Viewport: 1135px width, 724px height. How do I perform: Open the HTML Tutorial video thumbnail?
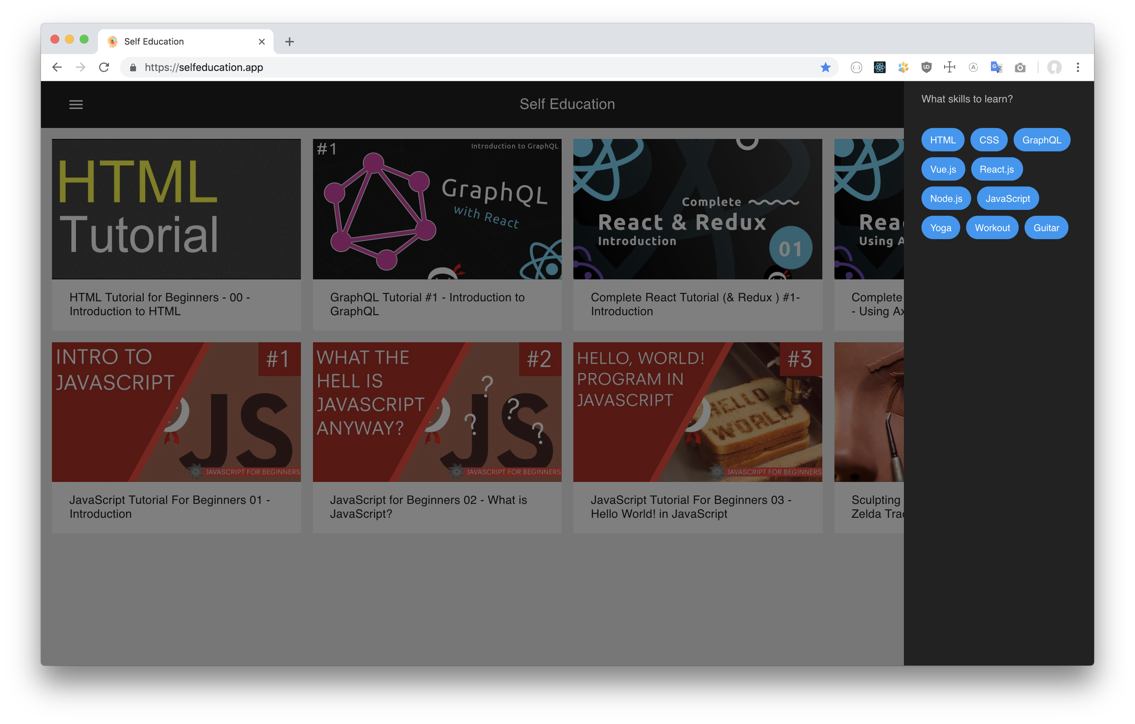click(x=176, y=209)
